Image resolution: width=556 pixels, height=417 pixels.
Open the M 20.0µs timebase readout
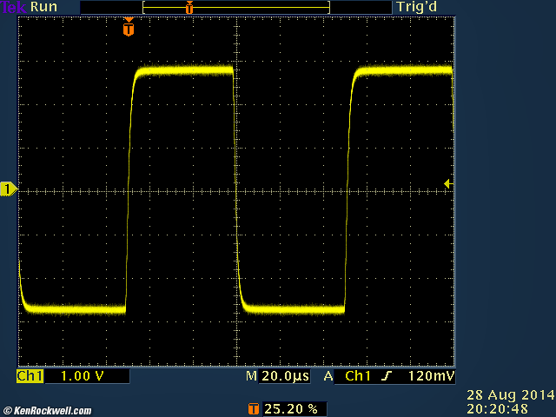tap(280, 376)
